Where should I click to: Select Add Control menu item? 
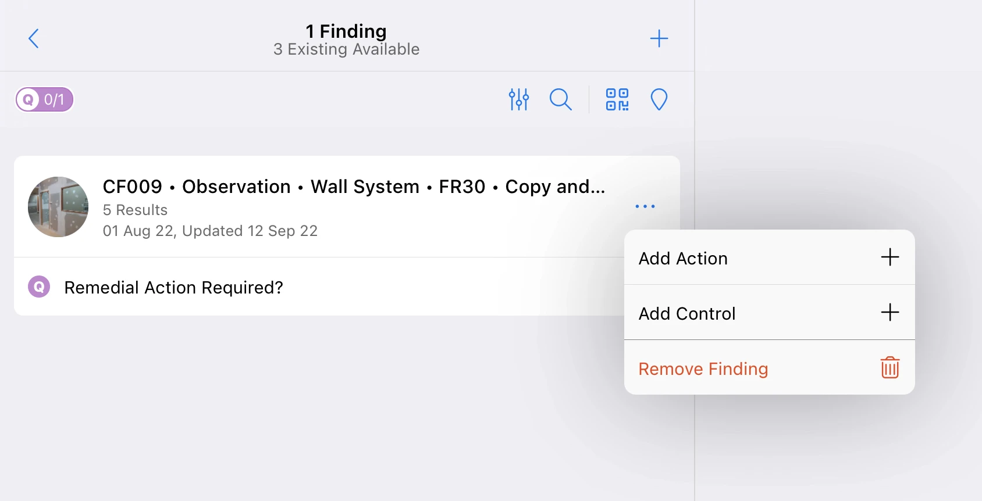coord(769,313)
